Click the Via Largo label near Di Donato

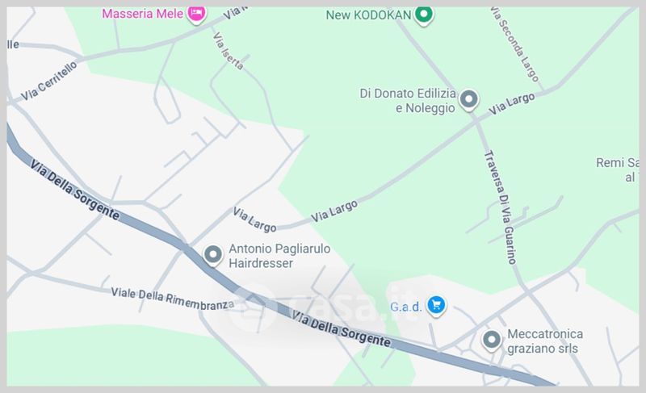click(512, 104)
